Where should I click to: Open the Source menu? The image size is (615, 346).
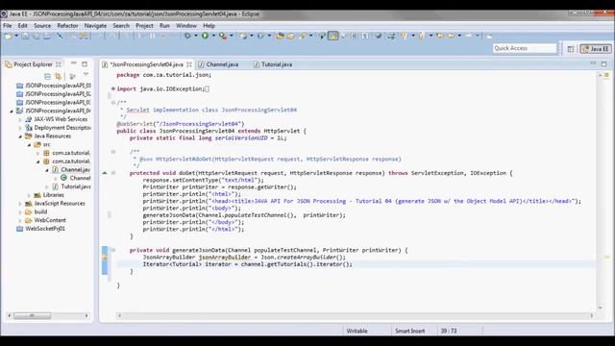(42, 26)
